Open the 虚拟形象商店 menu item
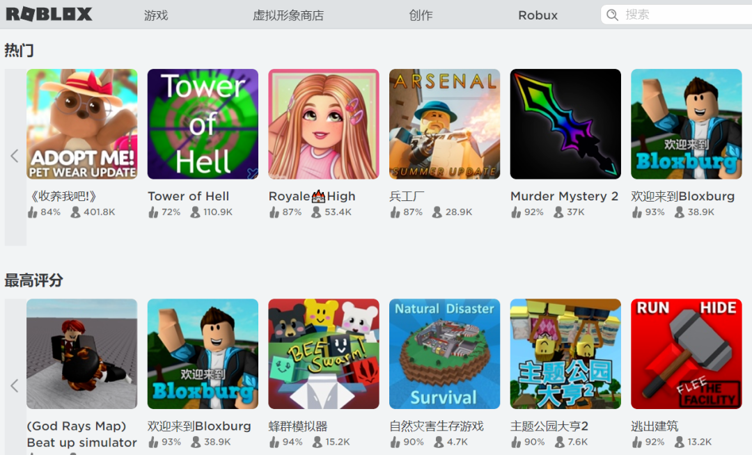The width and height of the screenshot is (752, 455). (288, 15)
